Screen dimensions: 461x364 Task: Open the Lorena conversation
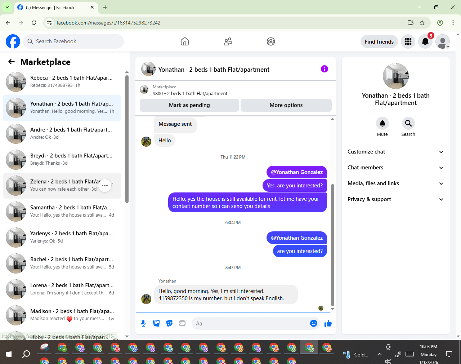[62, 289]
